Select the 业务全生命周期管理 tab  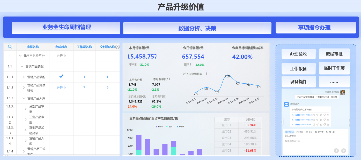66,28
